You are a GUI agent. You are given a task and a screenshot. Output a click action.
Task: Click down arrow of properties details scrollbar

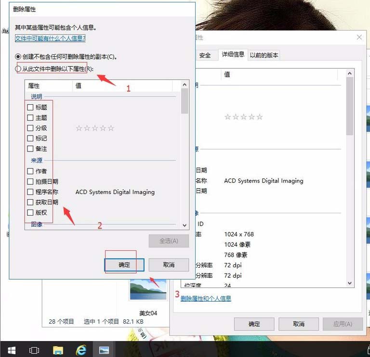(x=350, y=283)
